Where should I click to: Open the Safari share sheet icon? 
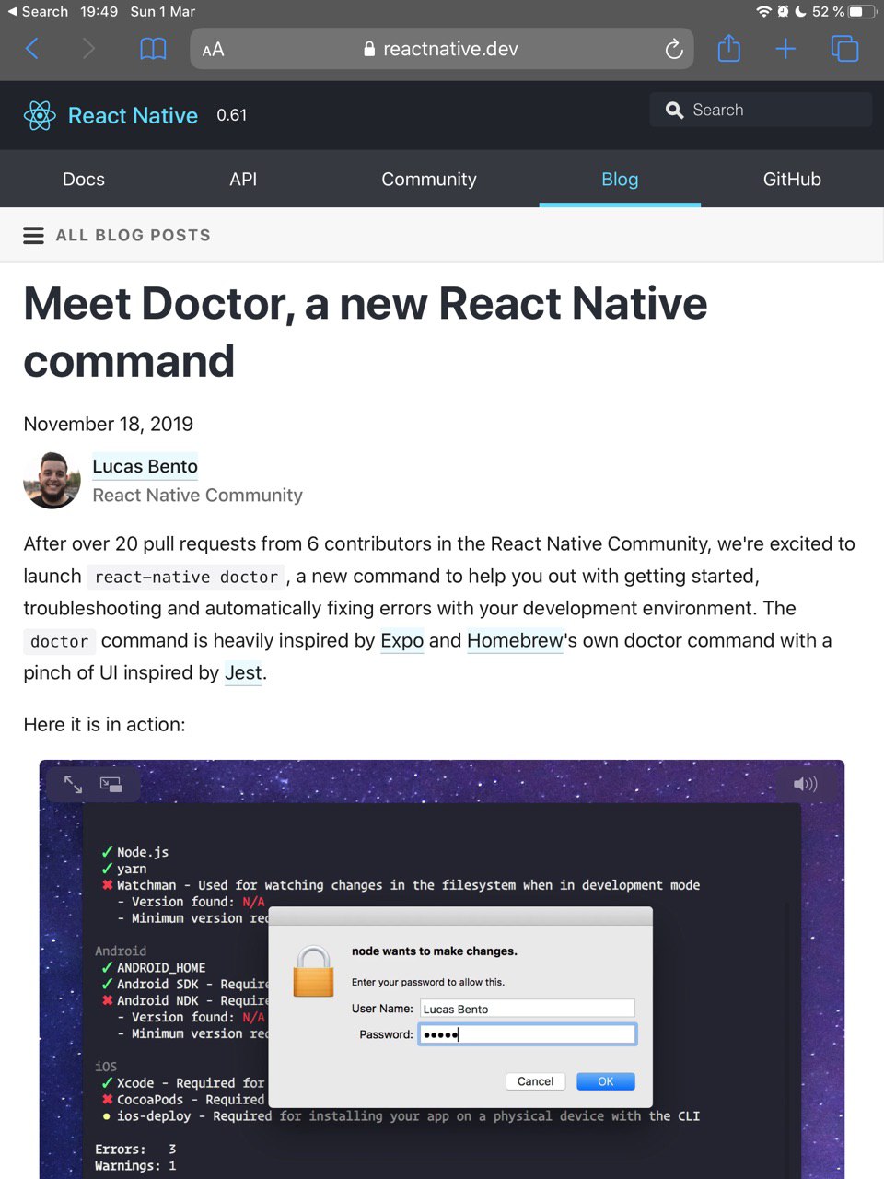pos(728,48)
